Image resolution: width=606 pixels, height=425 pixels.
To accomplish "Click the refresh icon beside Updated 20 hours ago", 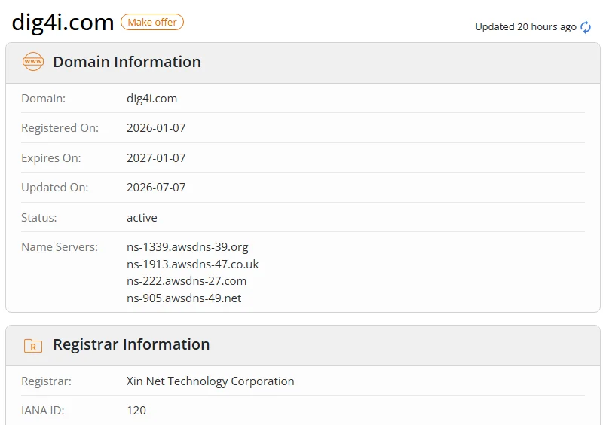I will click(586, 27).
